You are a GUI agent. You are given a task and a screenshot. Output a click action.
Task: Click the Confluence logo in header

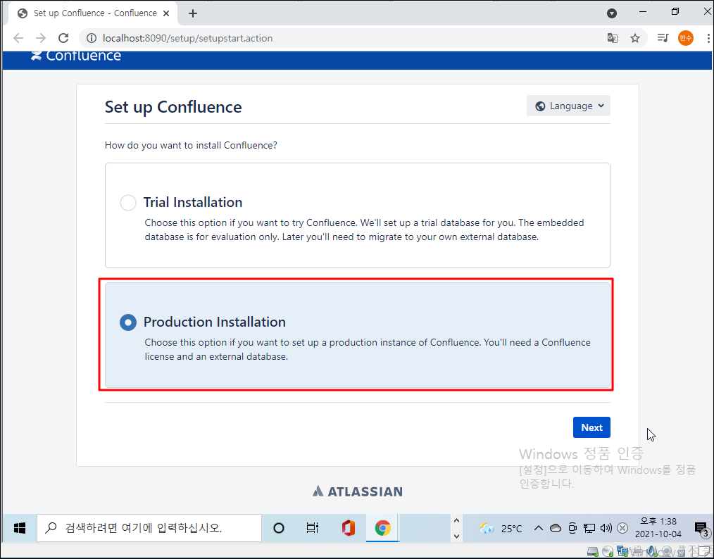[x=75, y=56]
